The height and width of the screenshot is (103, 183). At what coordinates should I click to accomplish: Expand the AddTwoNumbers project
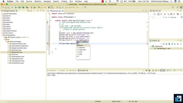[2, 14]
